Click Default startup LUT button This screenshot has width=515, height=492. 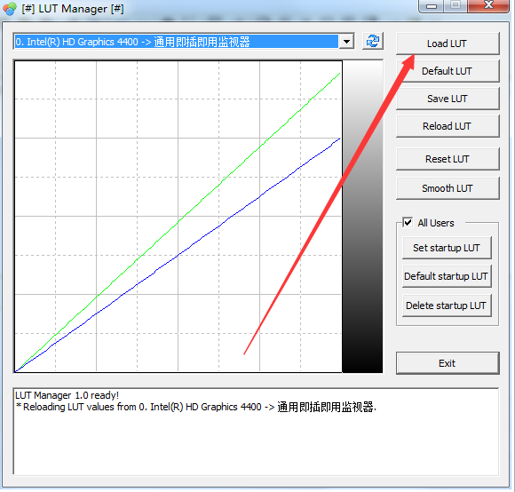pos(447,276)
